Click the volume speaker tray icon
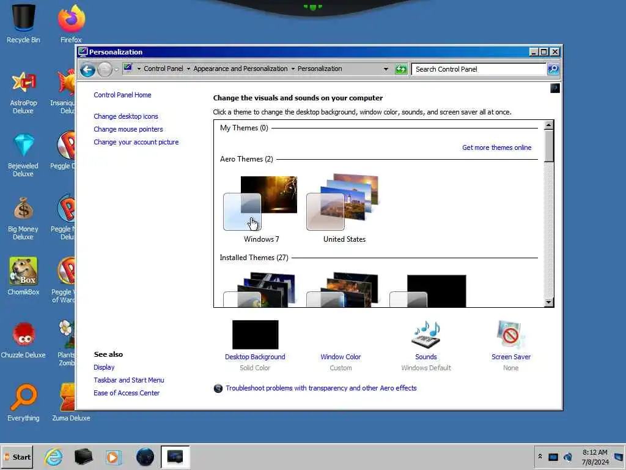This screenshot has height=470, width=626. [x=568, y=457]
